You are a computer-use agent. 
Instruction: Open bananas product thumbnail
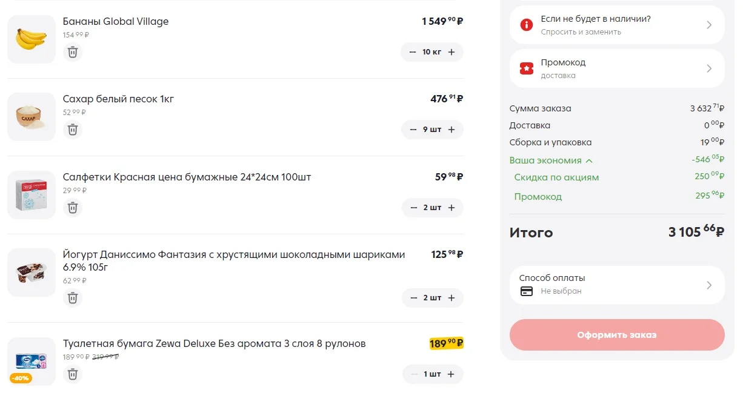point(32,39)
